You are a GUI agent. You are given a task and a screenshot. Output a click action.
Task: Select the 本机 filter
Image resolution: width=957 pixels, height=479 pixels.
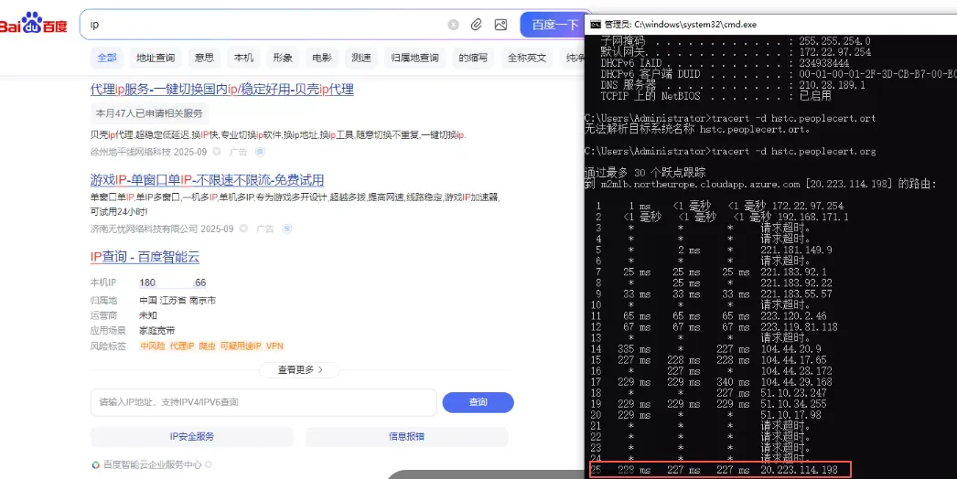243,58
